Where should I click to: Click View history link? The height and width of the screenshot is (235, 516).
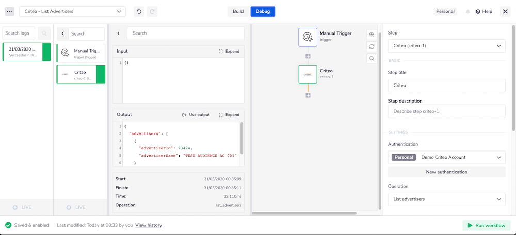pos(149,225)
